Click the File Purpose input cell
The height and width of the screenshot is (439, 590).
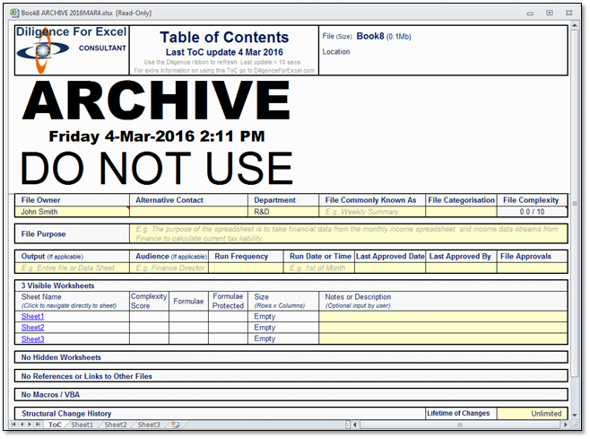click(348, 233)
